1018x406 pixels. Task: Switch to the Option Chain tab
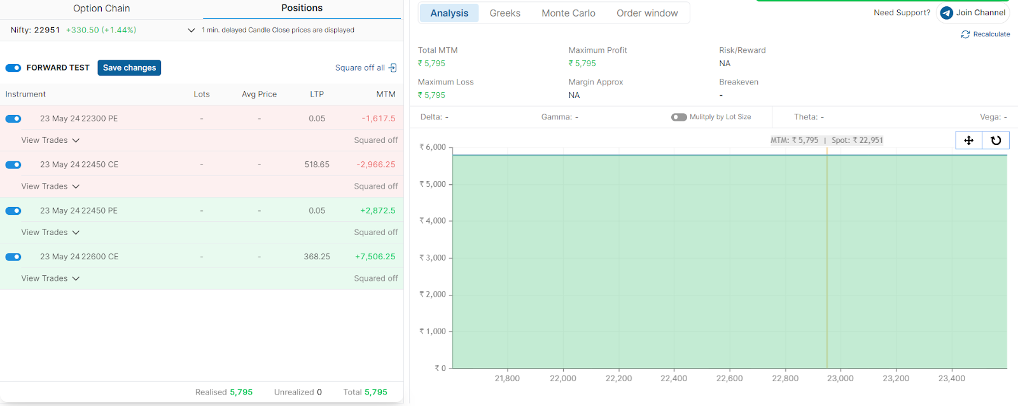[x=101, y=8]
